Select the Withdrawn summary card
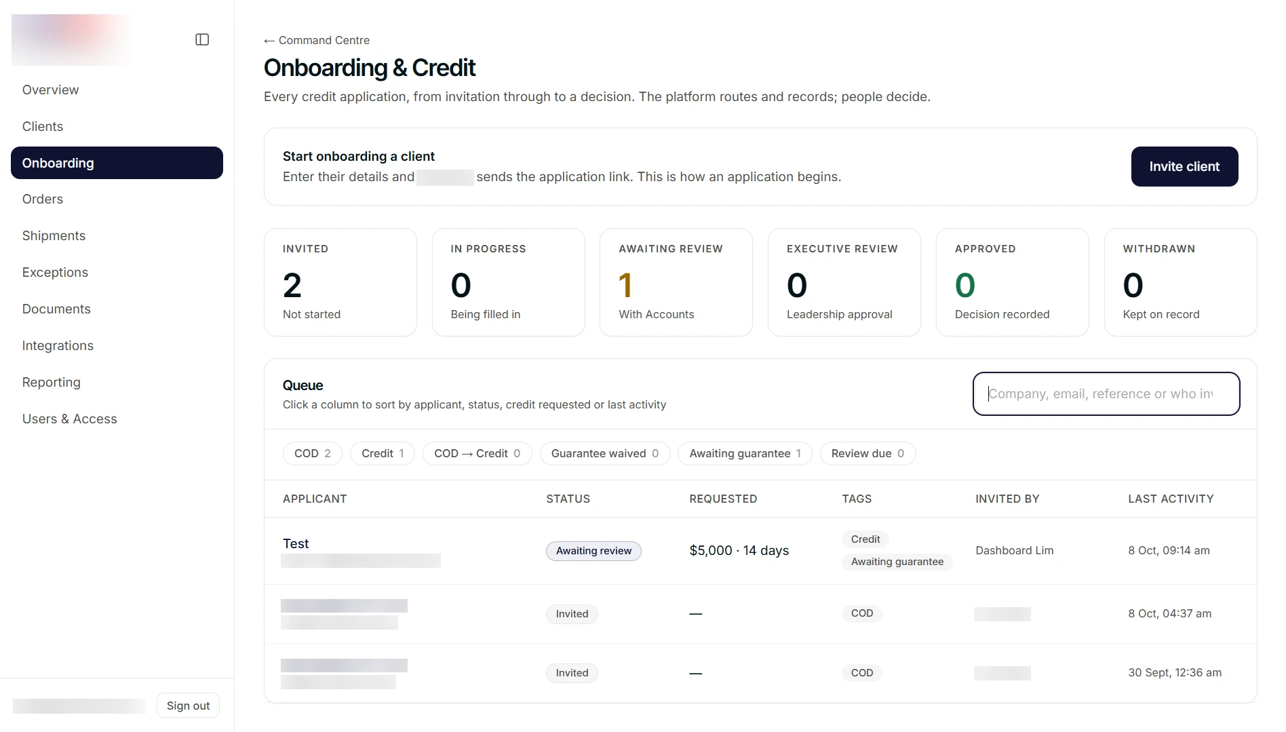Viewport: 1286px width, 732px height. click(1181, 282)
